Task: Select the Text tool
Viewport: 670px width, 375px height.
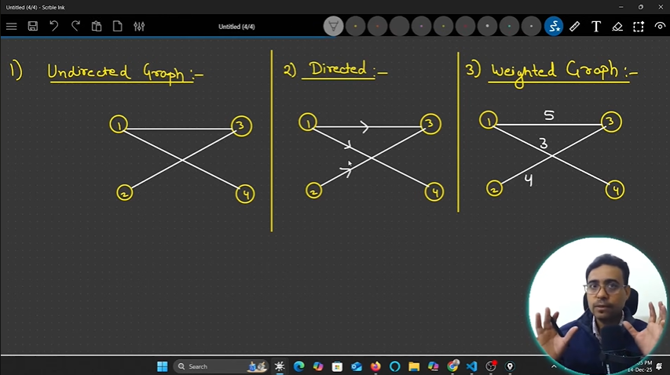Action: [x=595, y=27]
